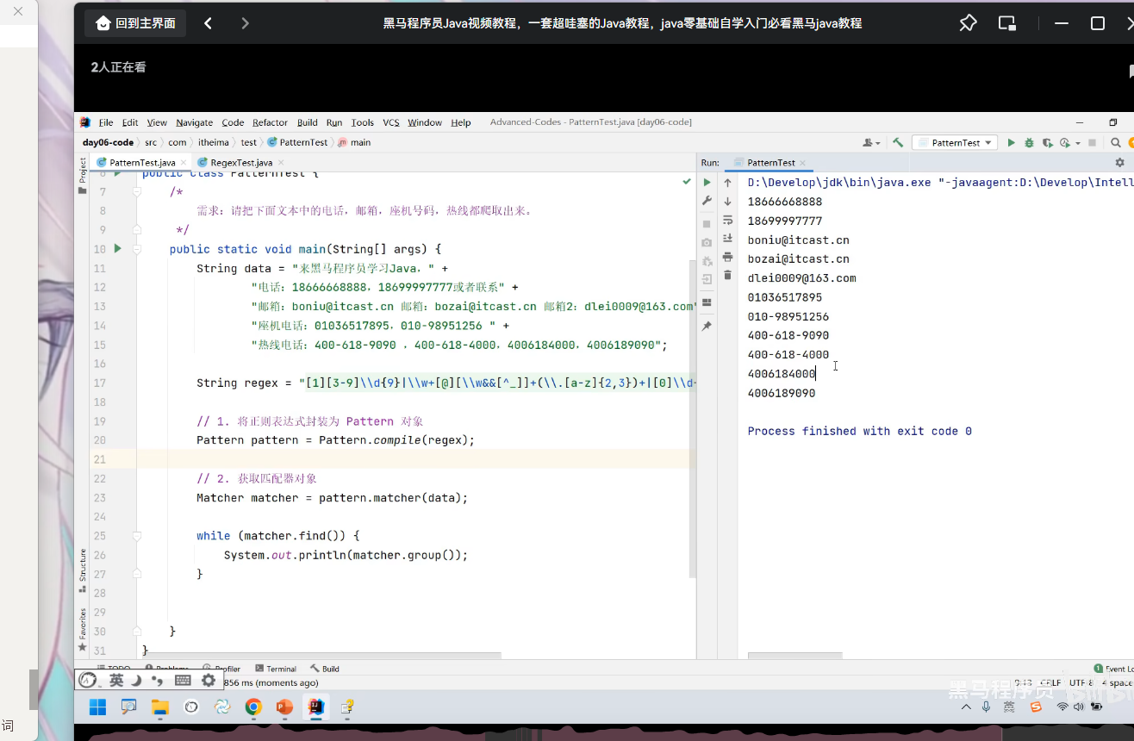Close the PatternTest run tab

pos(803,162)
